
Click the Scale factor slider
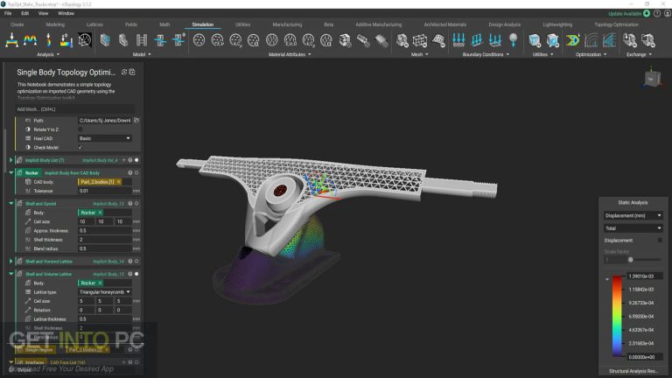(631, 260)
